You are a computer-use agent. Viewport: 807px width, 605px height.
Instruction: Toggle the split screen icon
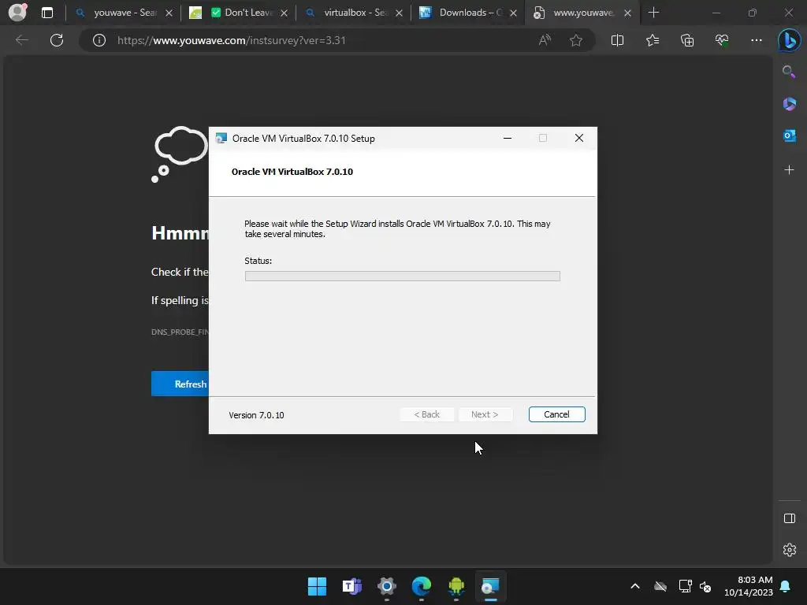617,40
